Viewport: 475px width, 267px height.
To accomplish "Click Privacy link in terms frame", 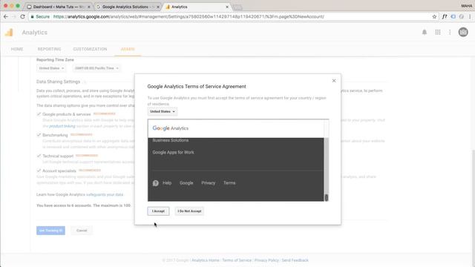I will pyautogui.click(x=208, y=183).
